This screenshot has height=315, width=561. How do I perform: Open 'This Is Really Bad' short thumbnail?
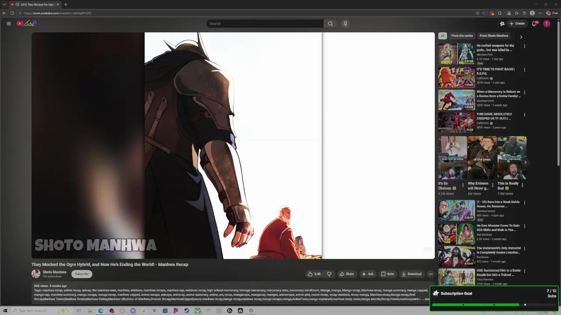click(511, 157)
